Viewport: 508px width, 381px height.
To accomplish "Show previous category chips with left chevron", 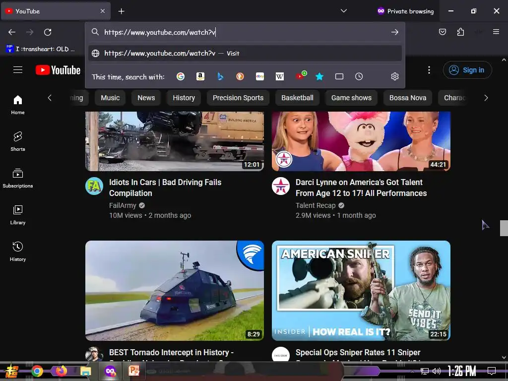I will (50, 98).
